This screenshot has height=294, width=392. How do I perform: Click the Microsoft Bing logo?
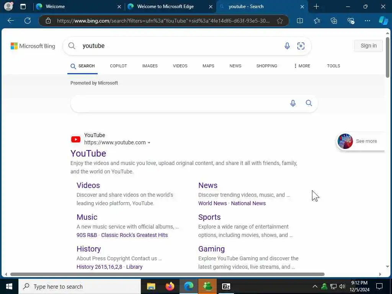[x=33, y=46]
